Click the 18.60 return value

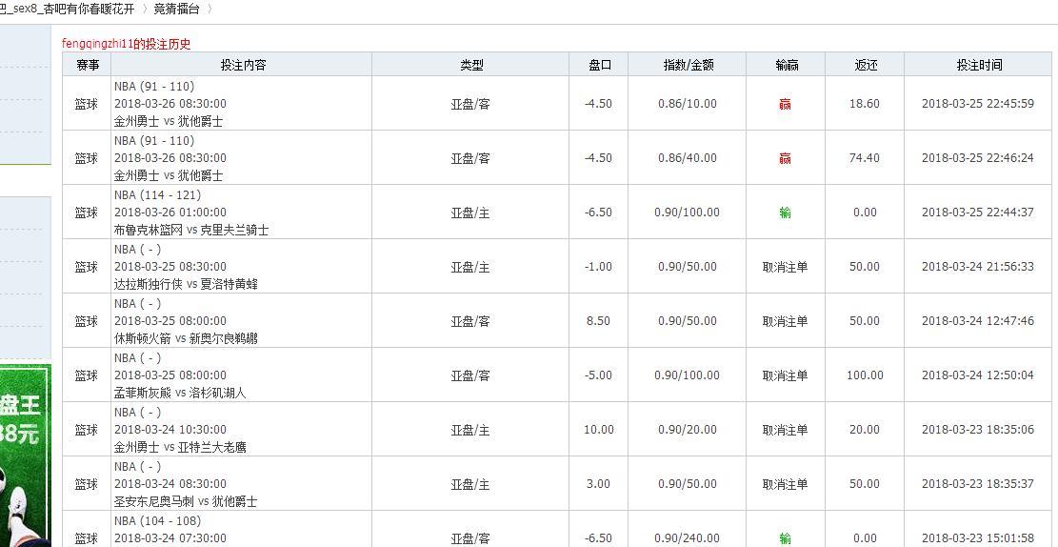pyautogui.click(x=865, y=103)
